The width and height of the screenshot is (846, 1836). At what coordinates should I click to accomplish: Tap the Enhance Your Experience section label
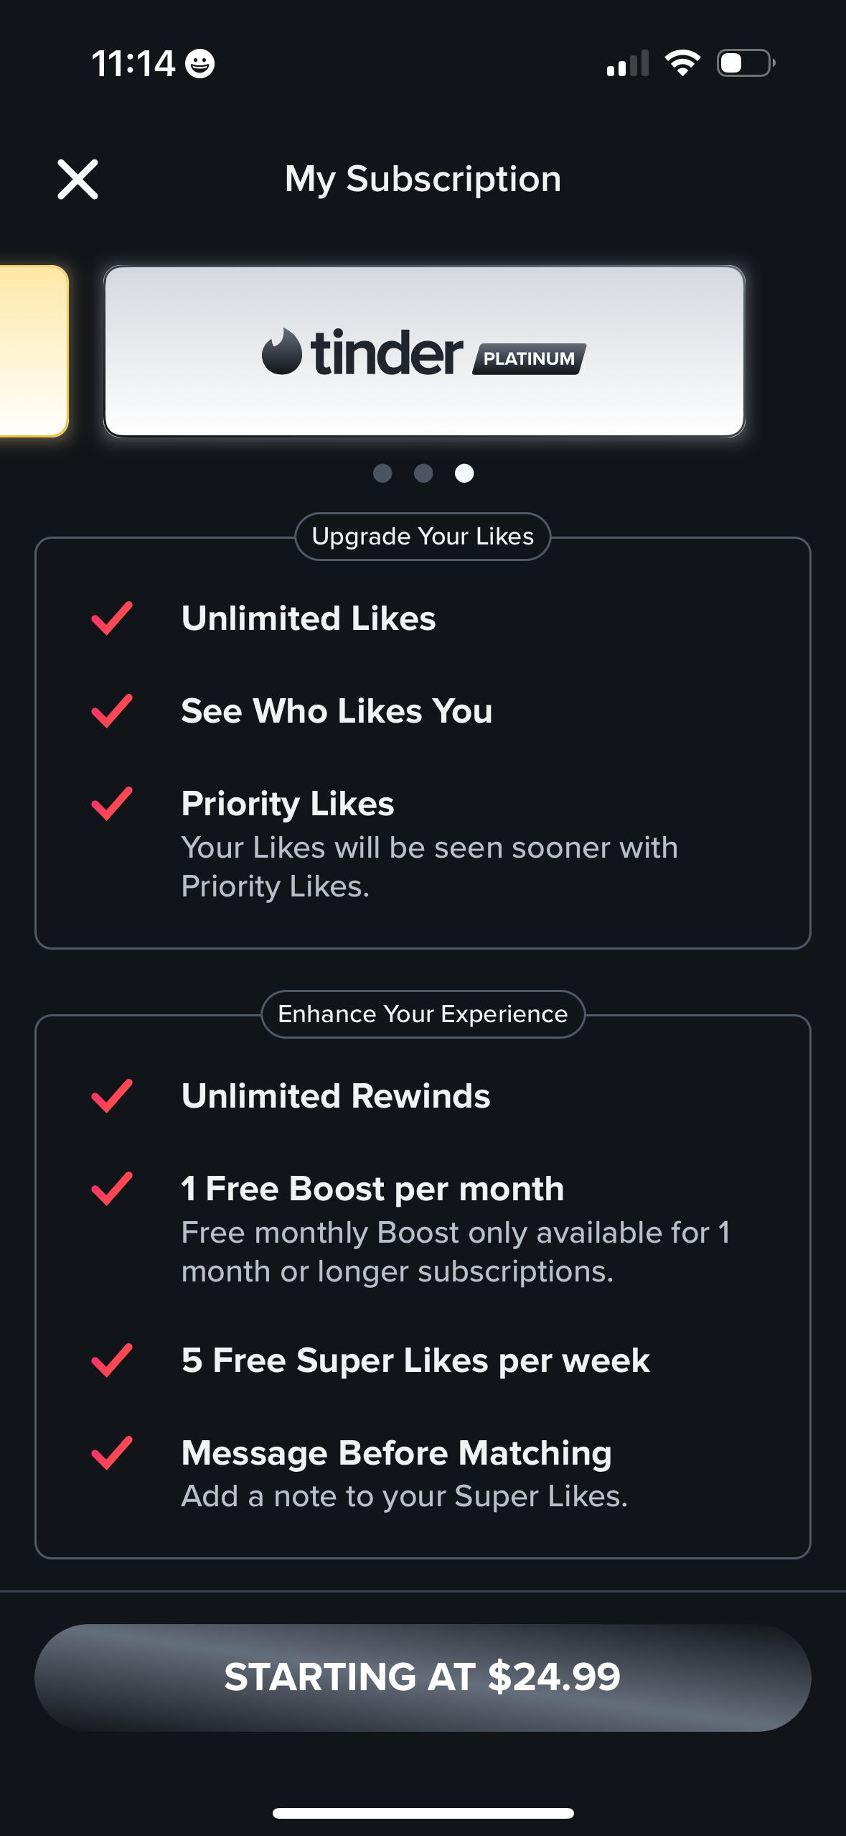click(x=423, y=1014)
